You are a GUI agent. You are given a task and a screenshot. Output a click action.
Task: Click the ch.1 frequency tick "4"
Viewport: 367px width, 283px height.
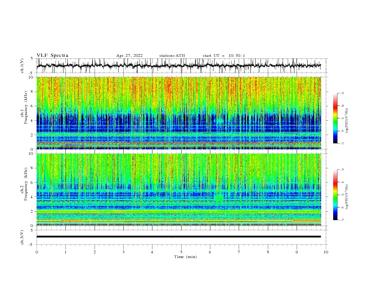[x=32, y=121]
